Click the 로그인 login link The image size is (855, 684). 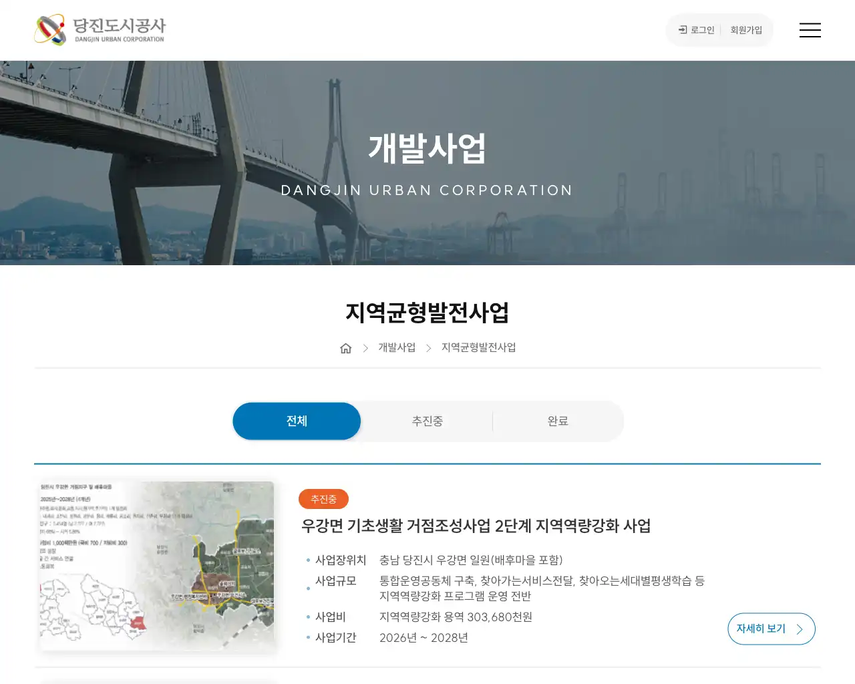[696, 30]
